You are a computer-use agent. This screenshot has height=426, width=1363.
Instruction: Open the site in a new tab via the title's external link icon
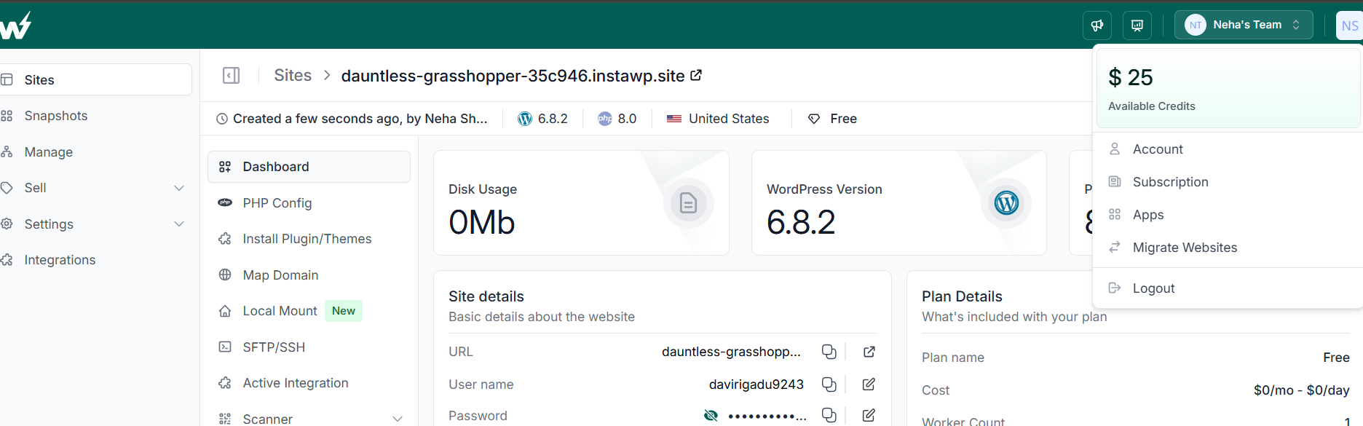(696, 75)
